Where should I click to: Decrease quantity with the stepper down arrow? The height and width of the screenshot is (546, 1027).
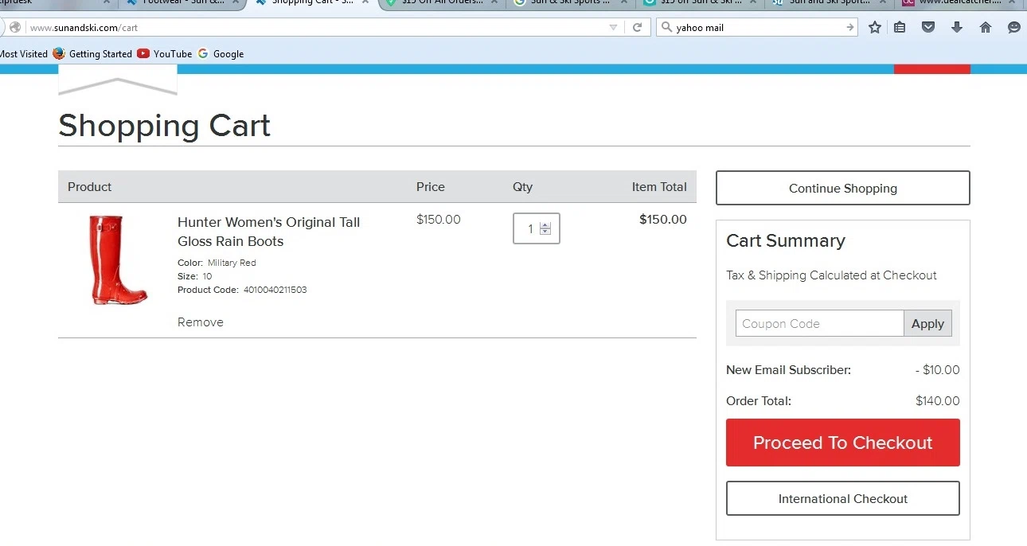point(545,232)
